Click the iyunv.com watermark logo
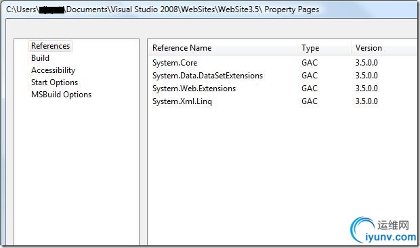 click(x=384, y=230)
